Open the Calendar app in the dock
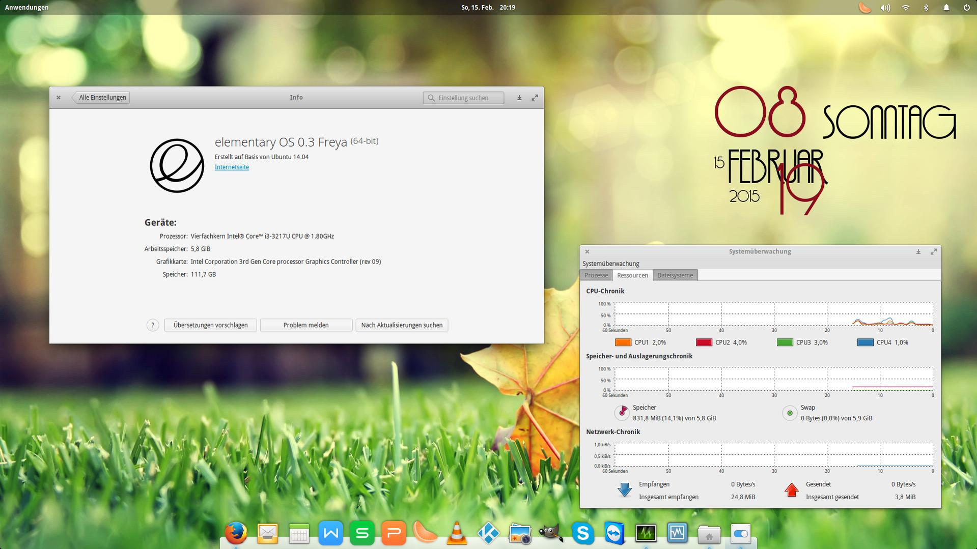The width and height of the screenshot is (977, 549). (x=299, y=533)
